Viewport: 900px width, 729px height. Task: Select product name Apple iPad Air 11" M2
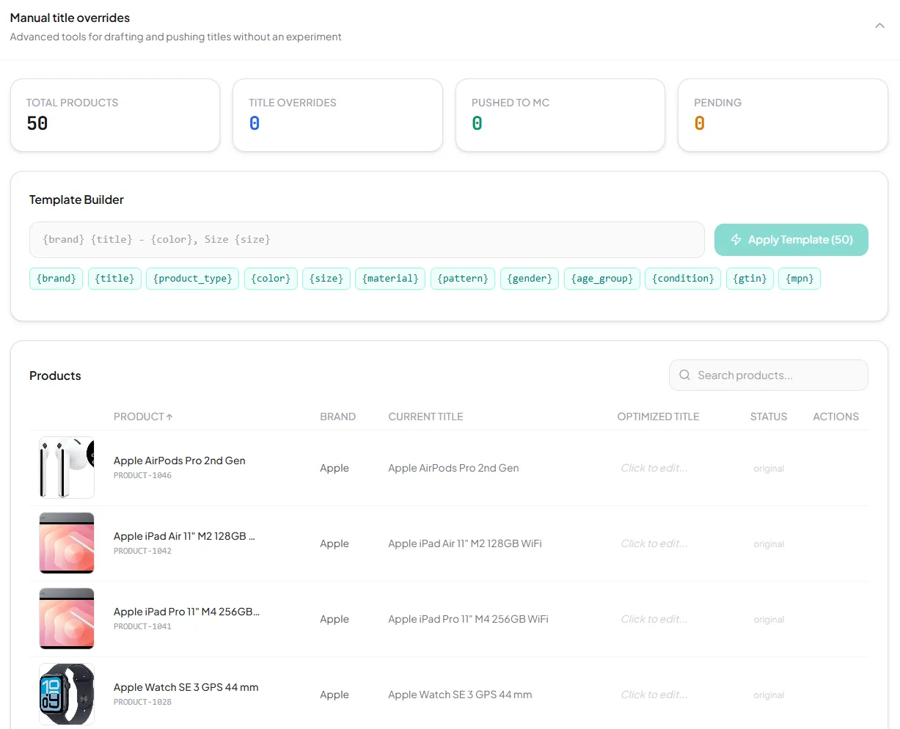[184, 536]
